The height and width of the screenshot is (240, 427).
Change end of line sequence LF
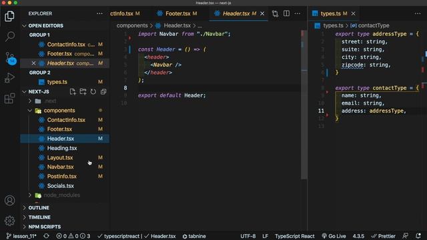pyautogui.click(x=266, y=236)
